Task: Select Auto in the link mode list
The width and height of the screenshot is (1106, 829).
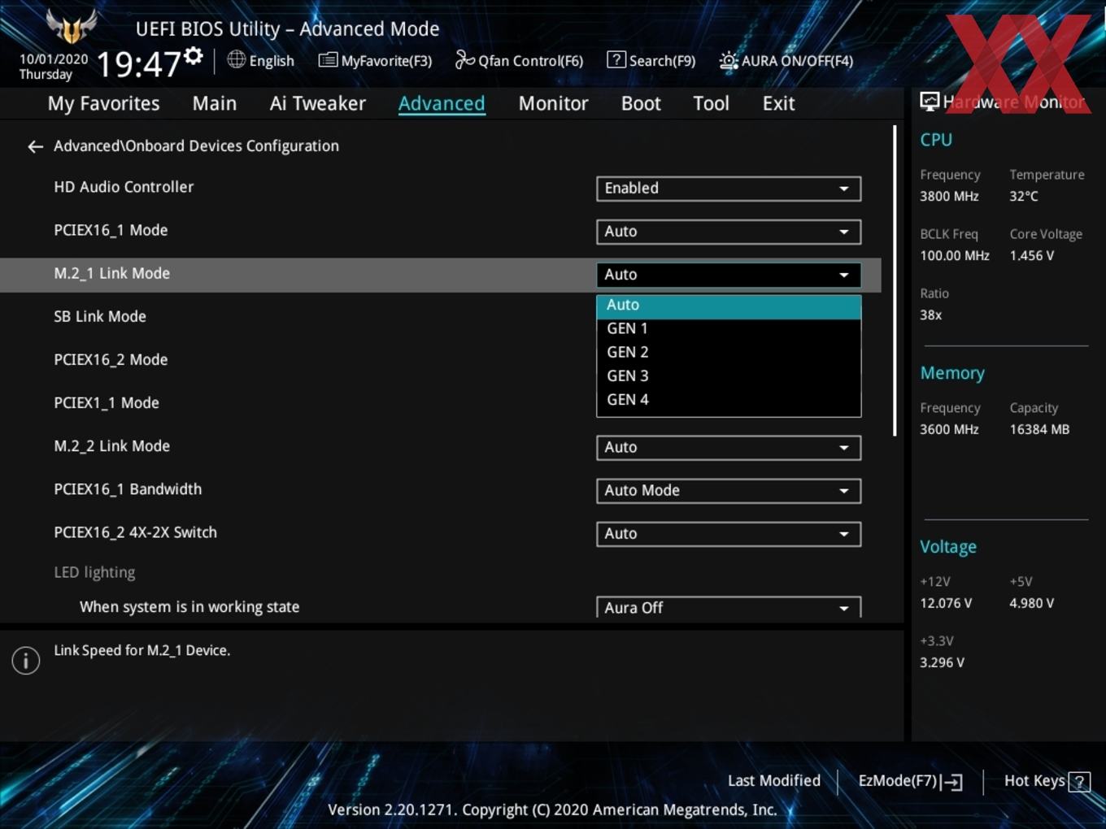Action: (729, 306)
